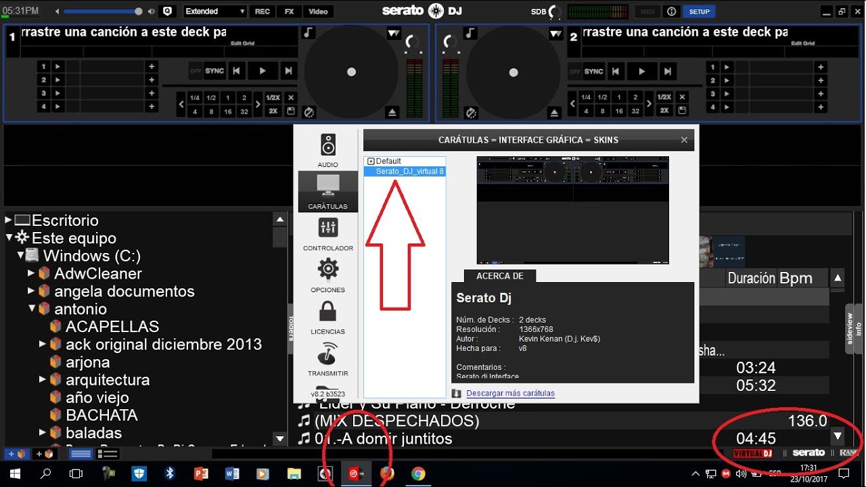
Task: Play deck 1
Action: [263, 71]
